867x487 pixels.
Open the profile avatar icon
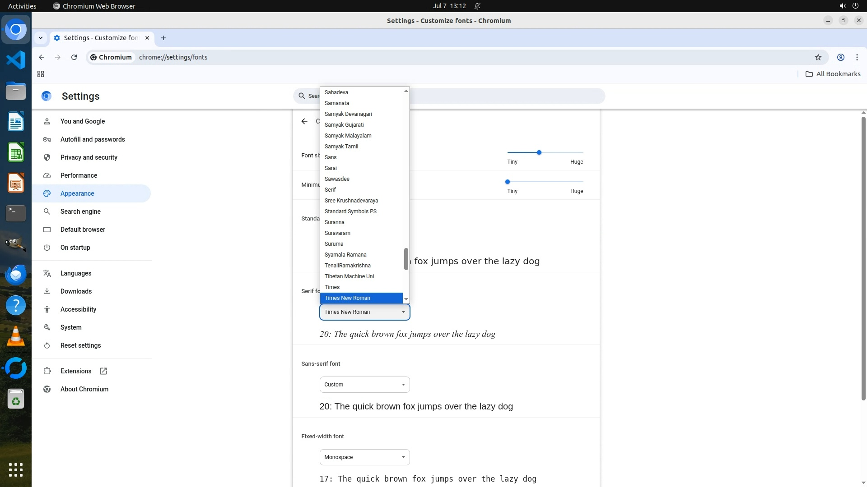[x=840, y=57]
